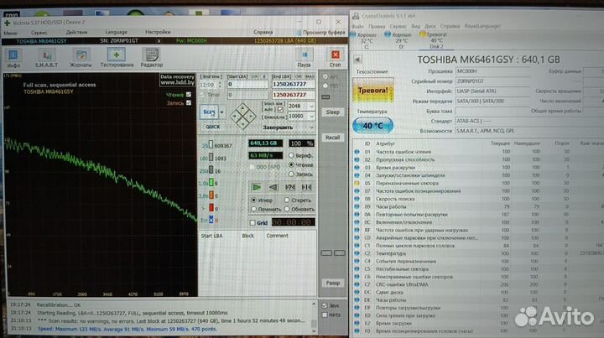Click the down arrow on the navigation diamond

242,122
